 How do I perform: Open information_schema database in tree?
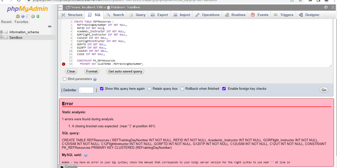pyautogui.click(x=24, y=32)
